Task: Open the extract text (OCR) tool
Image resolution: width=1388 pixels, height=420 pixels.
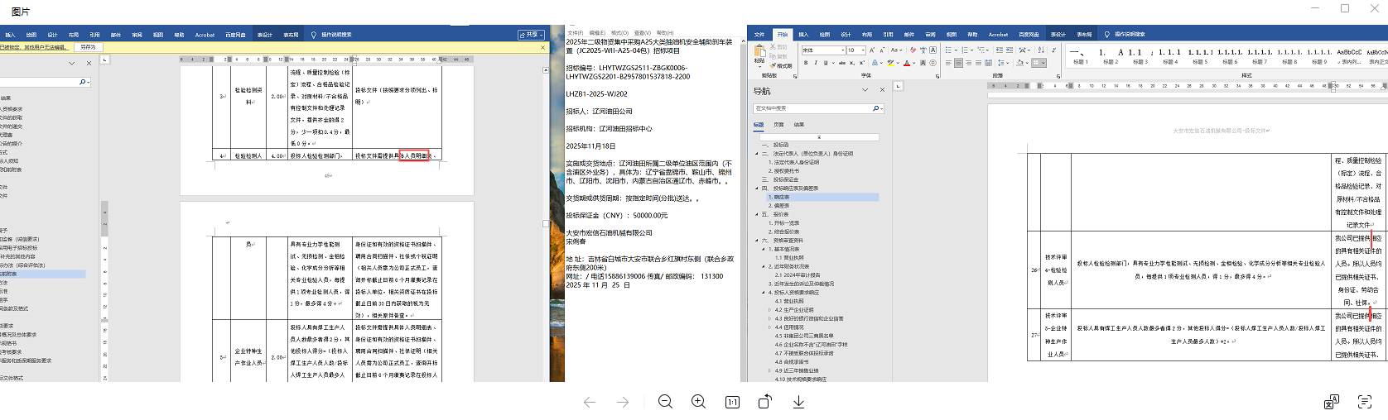Action: pyautogui.click(x=1365, y=402)
